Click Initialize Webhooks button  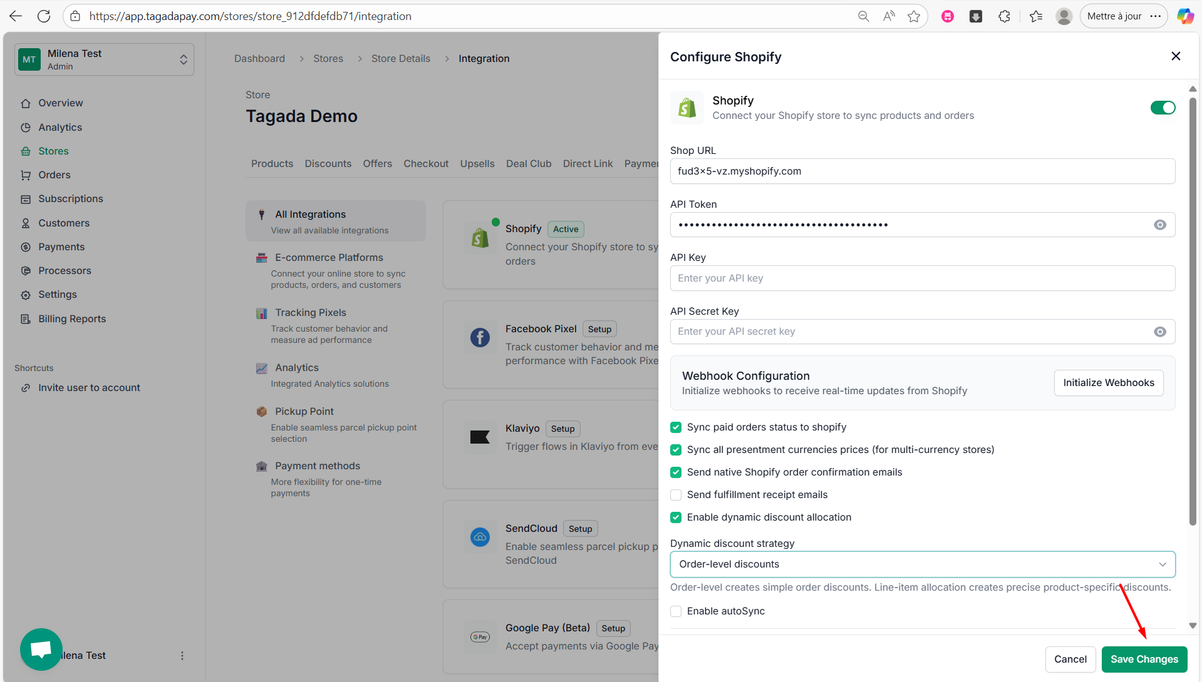1109,383
